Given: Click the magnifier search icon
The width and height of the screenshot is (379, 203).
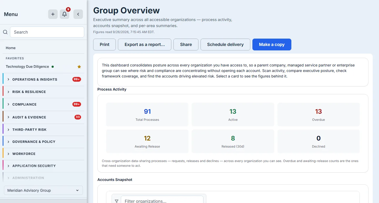Looking at the screenshot, I should click(x=5, y=32).
